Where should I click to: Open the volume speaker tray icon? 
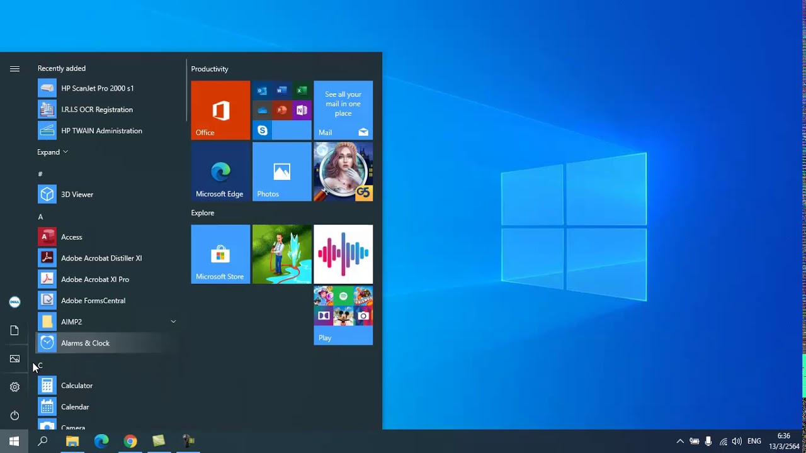737,442
